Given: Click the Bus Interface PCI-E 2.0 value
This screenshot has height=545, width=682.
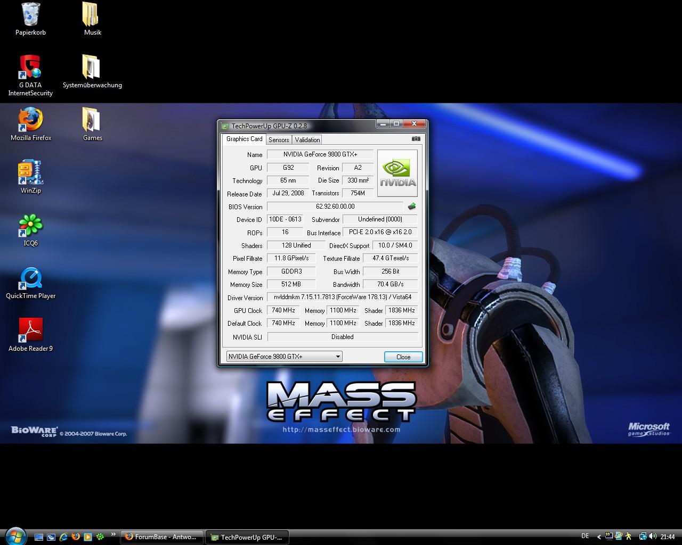Looking at the screenshot, I should [380, 232].
